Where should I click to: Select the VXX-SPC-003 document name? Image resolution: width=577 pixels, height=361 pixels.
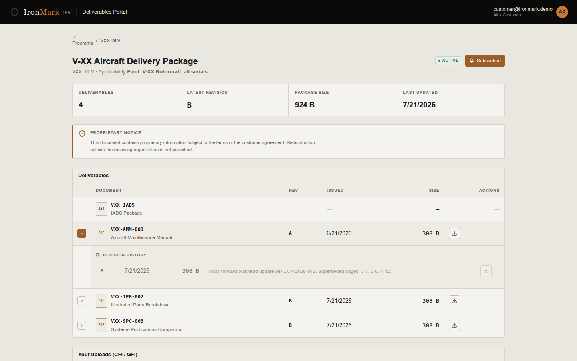pyautogui.click(x=127, y=321)
